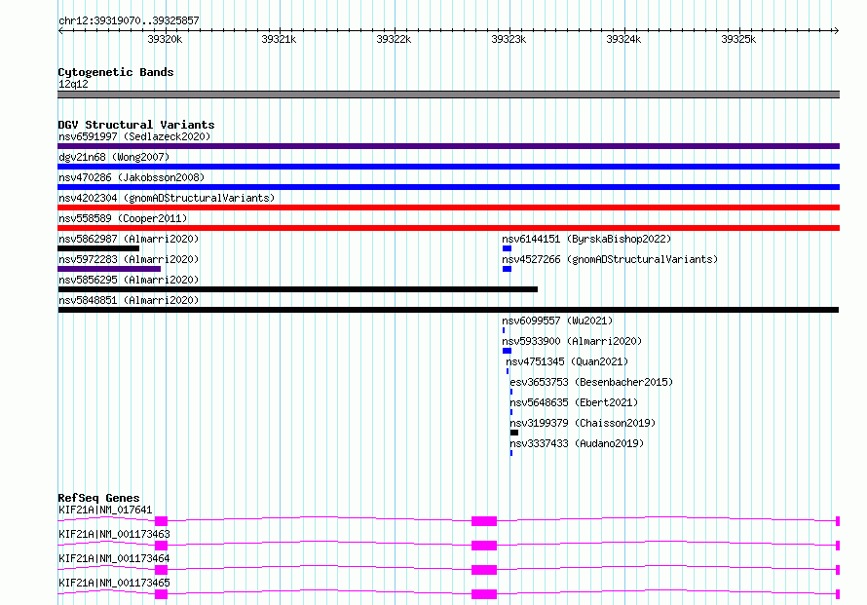
Task: Click the 12q12 cytogenetic band bar
Action: tap(448, 95)
